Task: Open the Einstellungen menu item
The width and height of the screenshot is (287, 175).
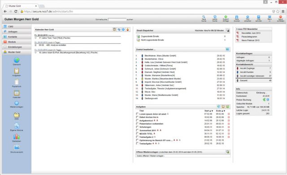Action: point(17,47)
